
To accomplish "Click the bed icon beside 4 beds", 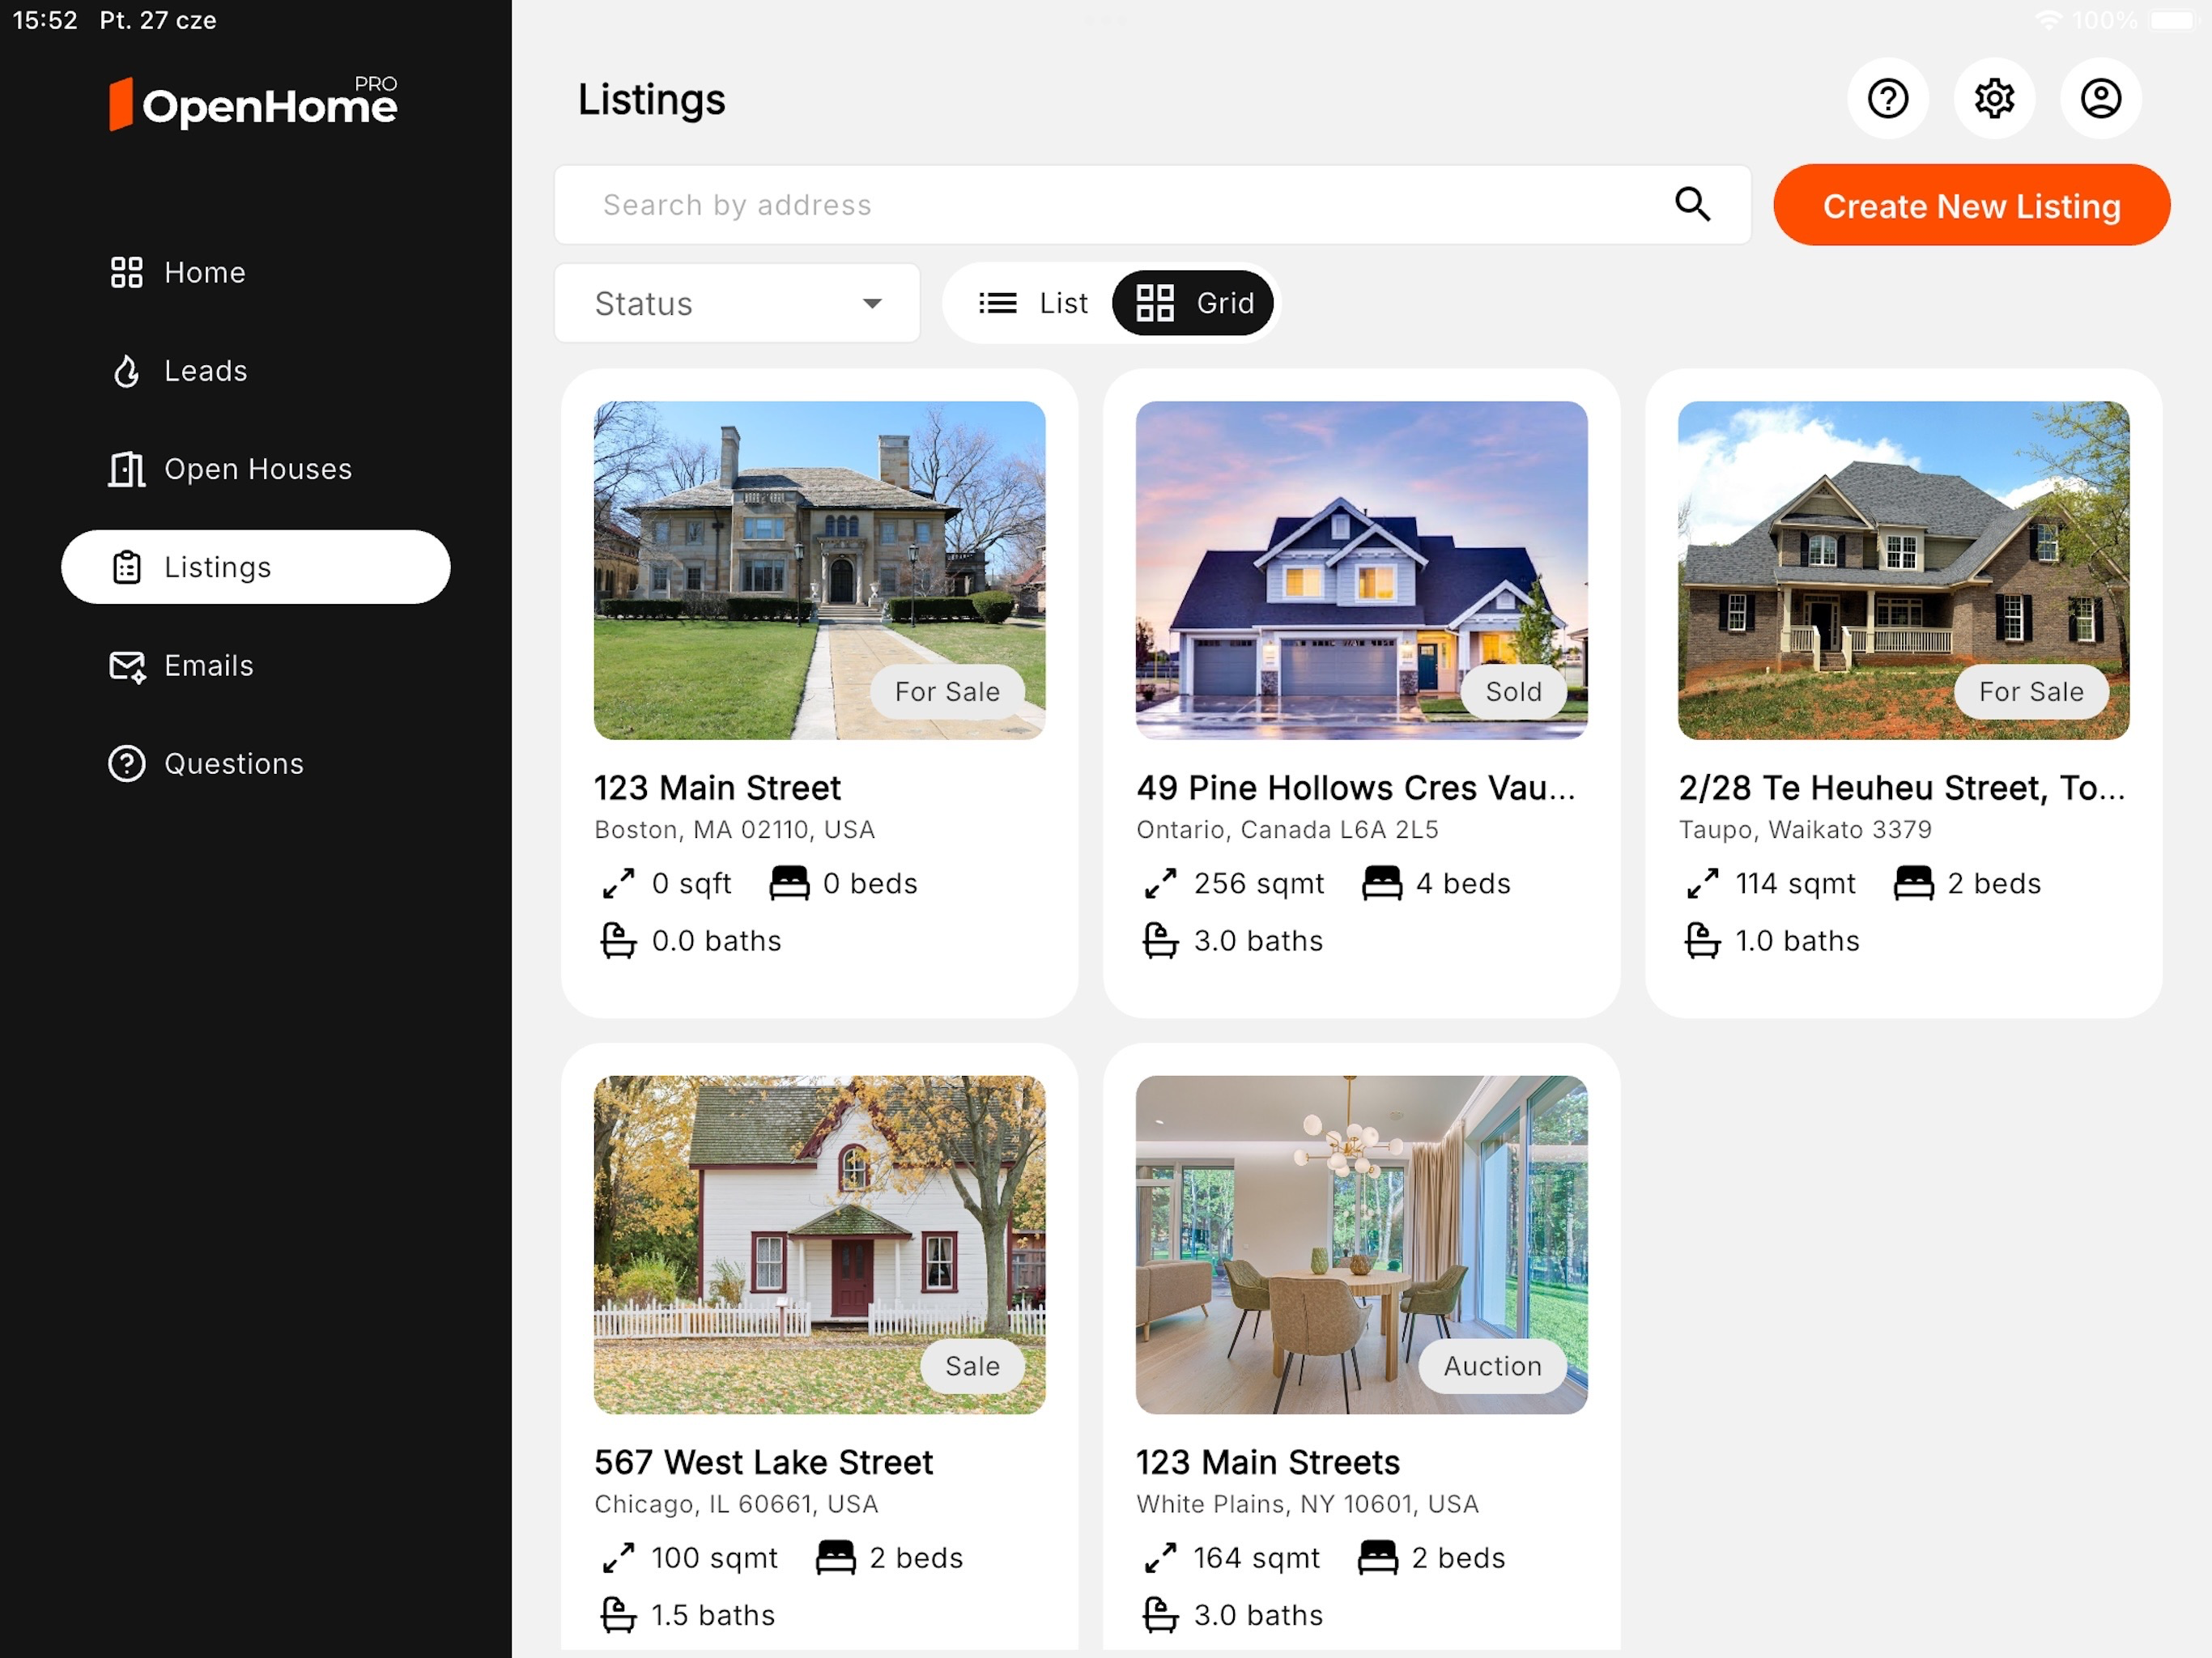I will pos(1382,883).
